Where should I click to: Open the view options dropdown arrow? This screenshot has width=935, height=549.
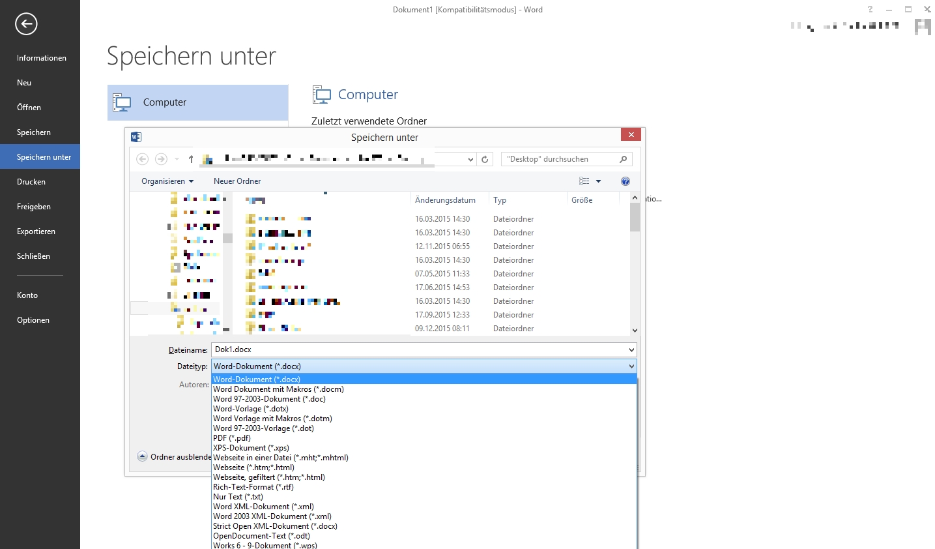pos(598,181)
